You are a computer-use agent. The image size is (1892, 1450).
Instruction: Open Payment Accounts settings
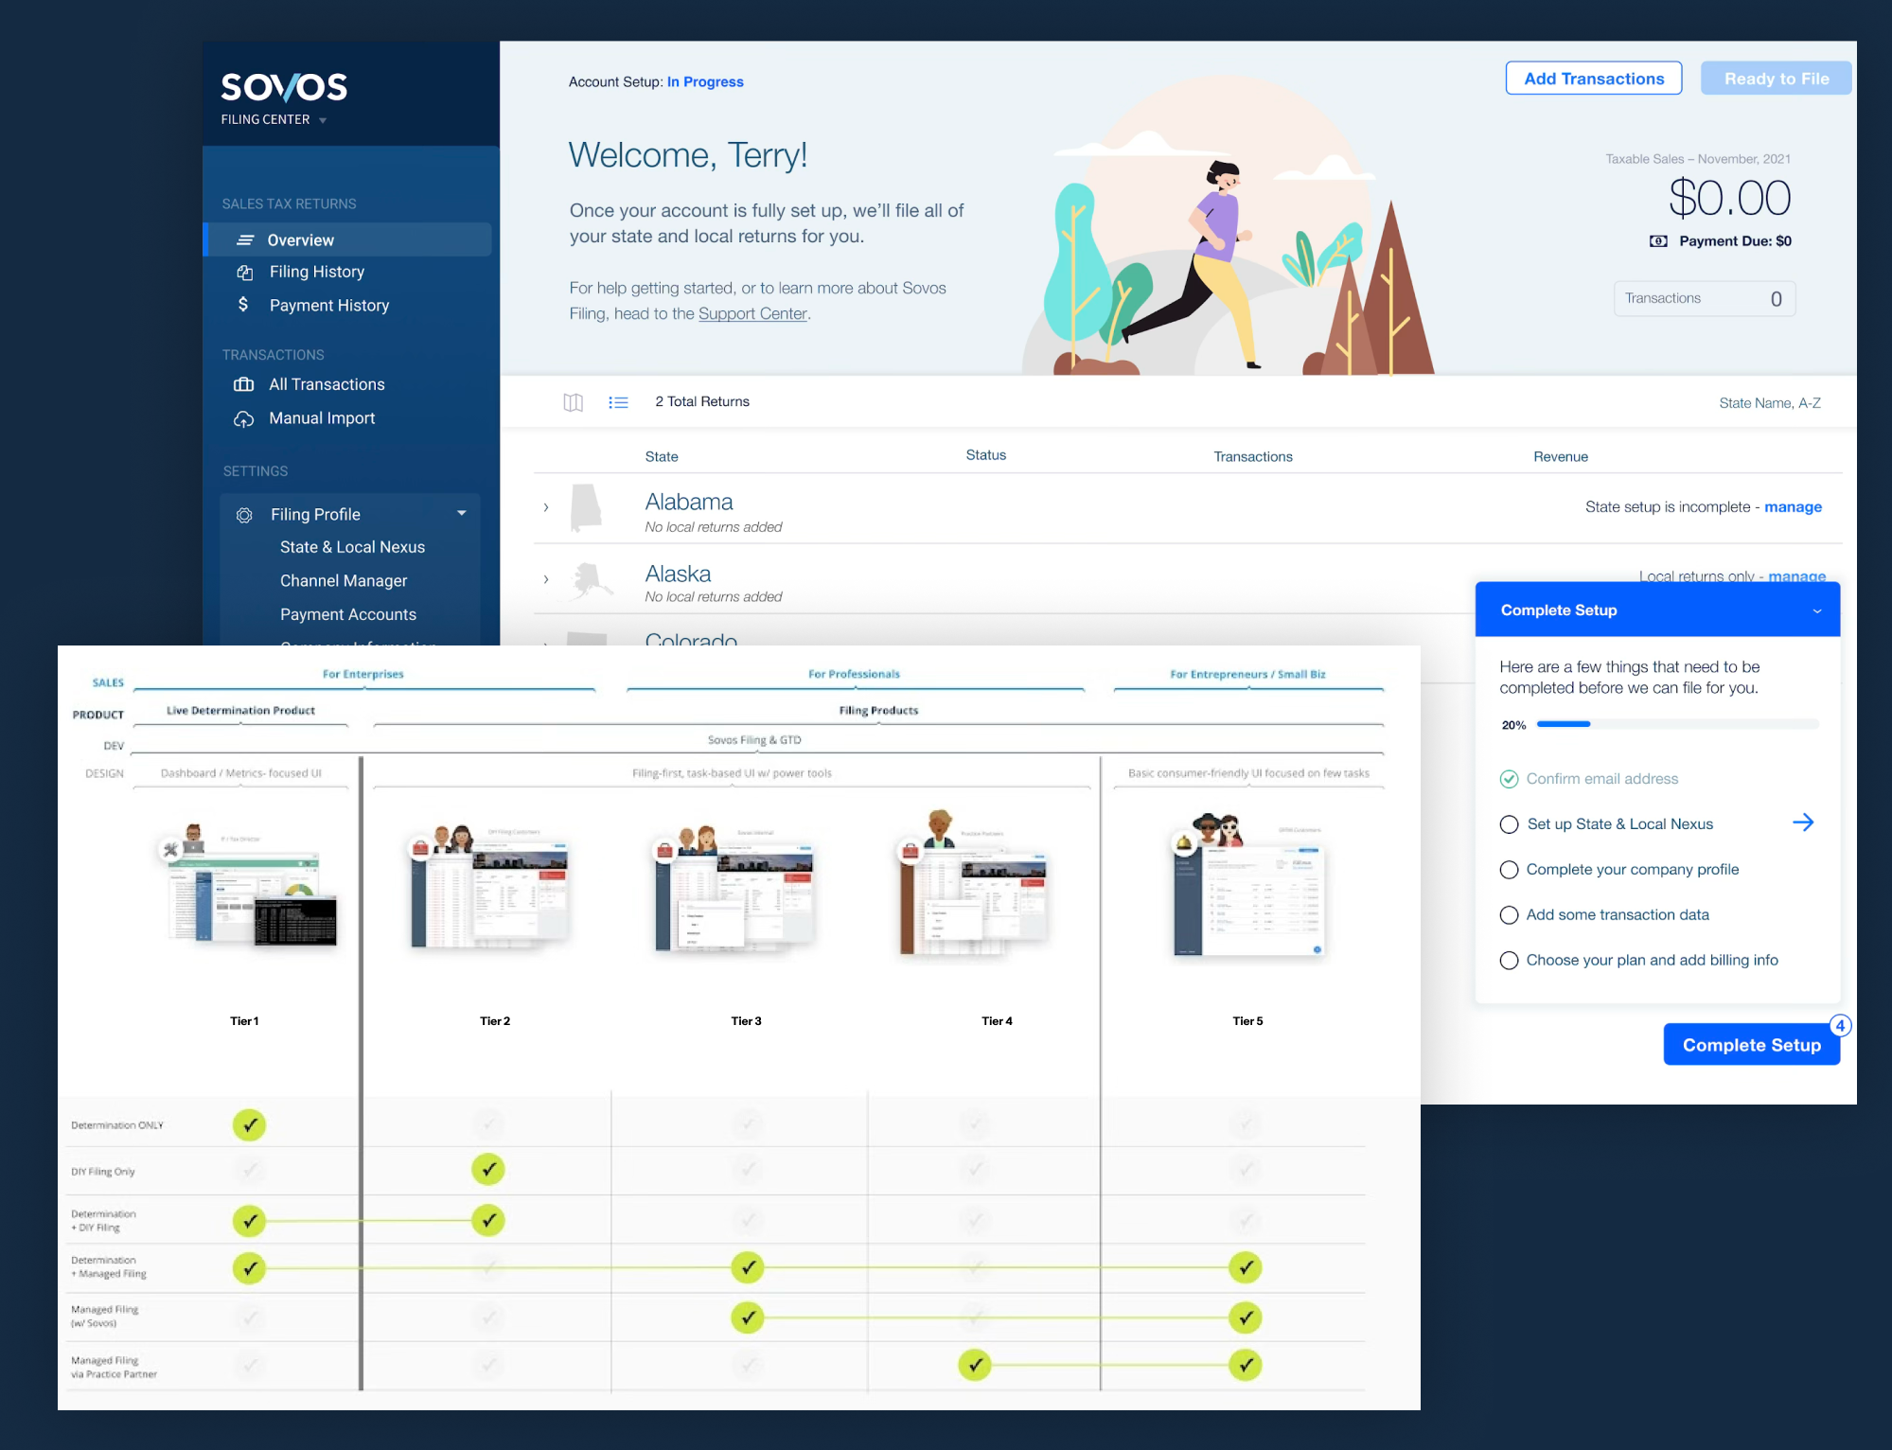pos(348,614)
